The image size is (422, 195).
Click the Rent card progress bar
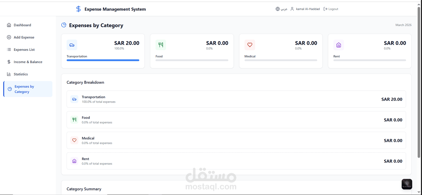click(x=370, y=60)
